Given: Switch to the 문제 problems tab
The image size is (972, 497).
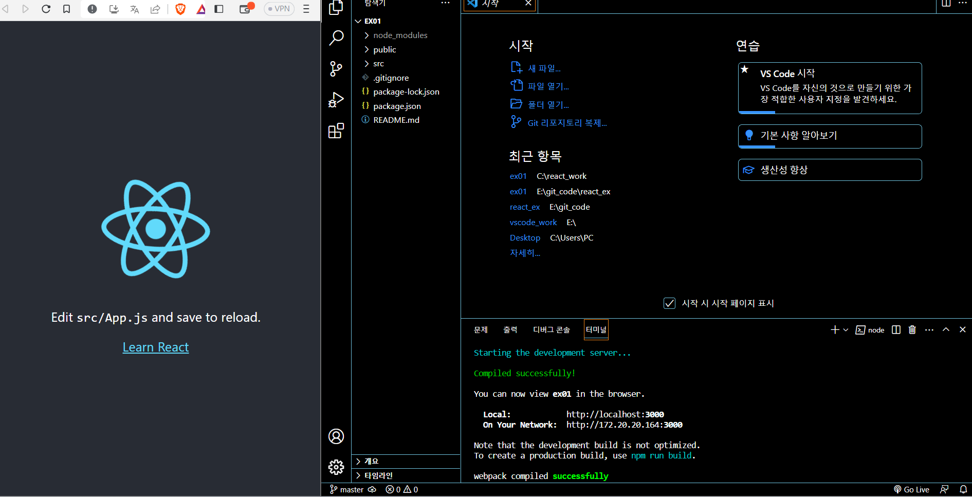Looking at the screenshot, I should 481,329.
